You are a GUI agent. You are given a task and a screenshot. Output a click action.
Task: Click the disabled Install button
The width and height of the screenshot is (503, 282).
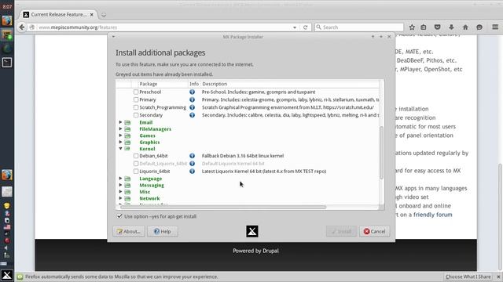(341, 231)
